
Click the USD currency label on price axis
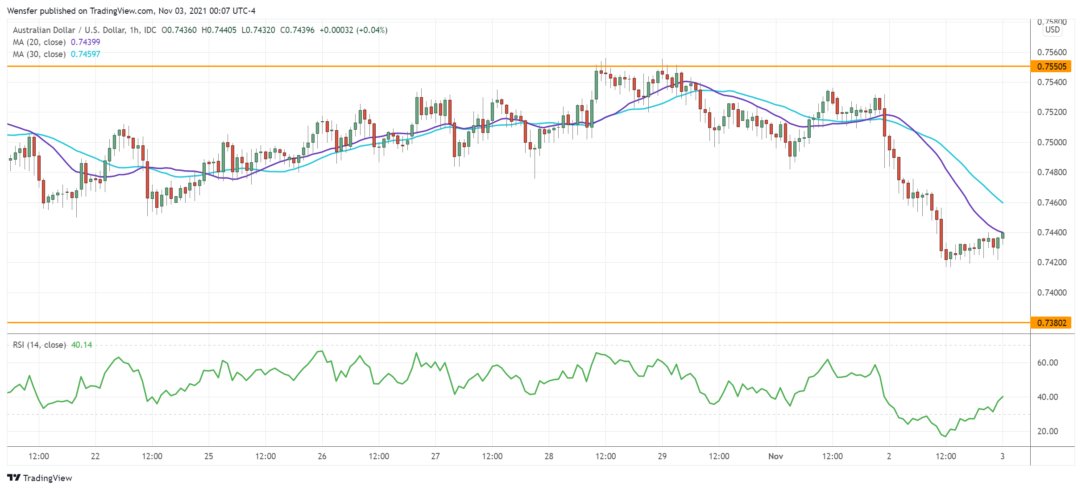1052,30
